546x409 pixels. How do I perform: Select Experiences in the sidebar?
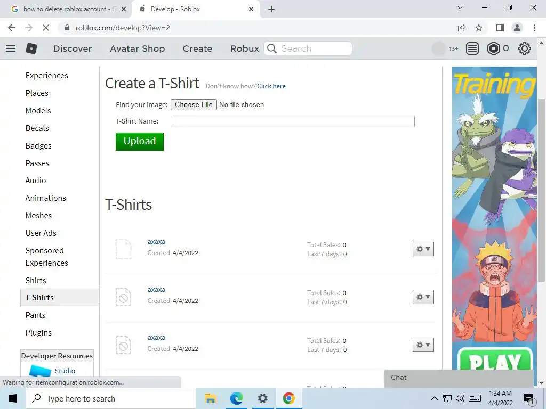tap(47, 76)
